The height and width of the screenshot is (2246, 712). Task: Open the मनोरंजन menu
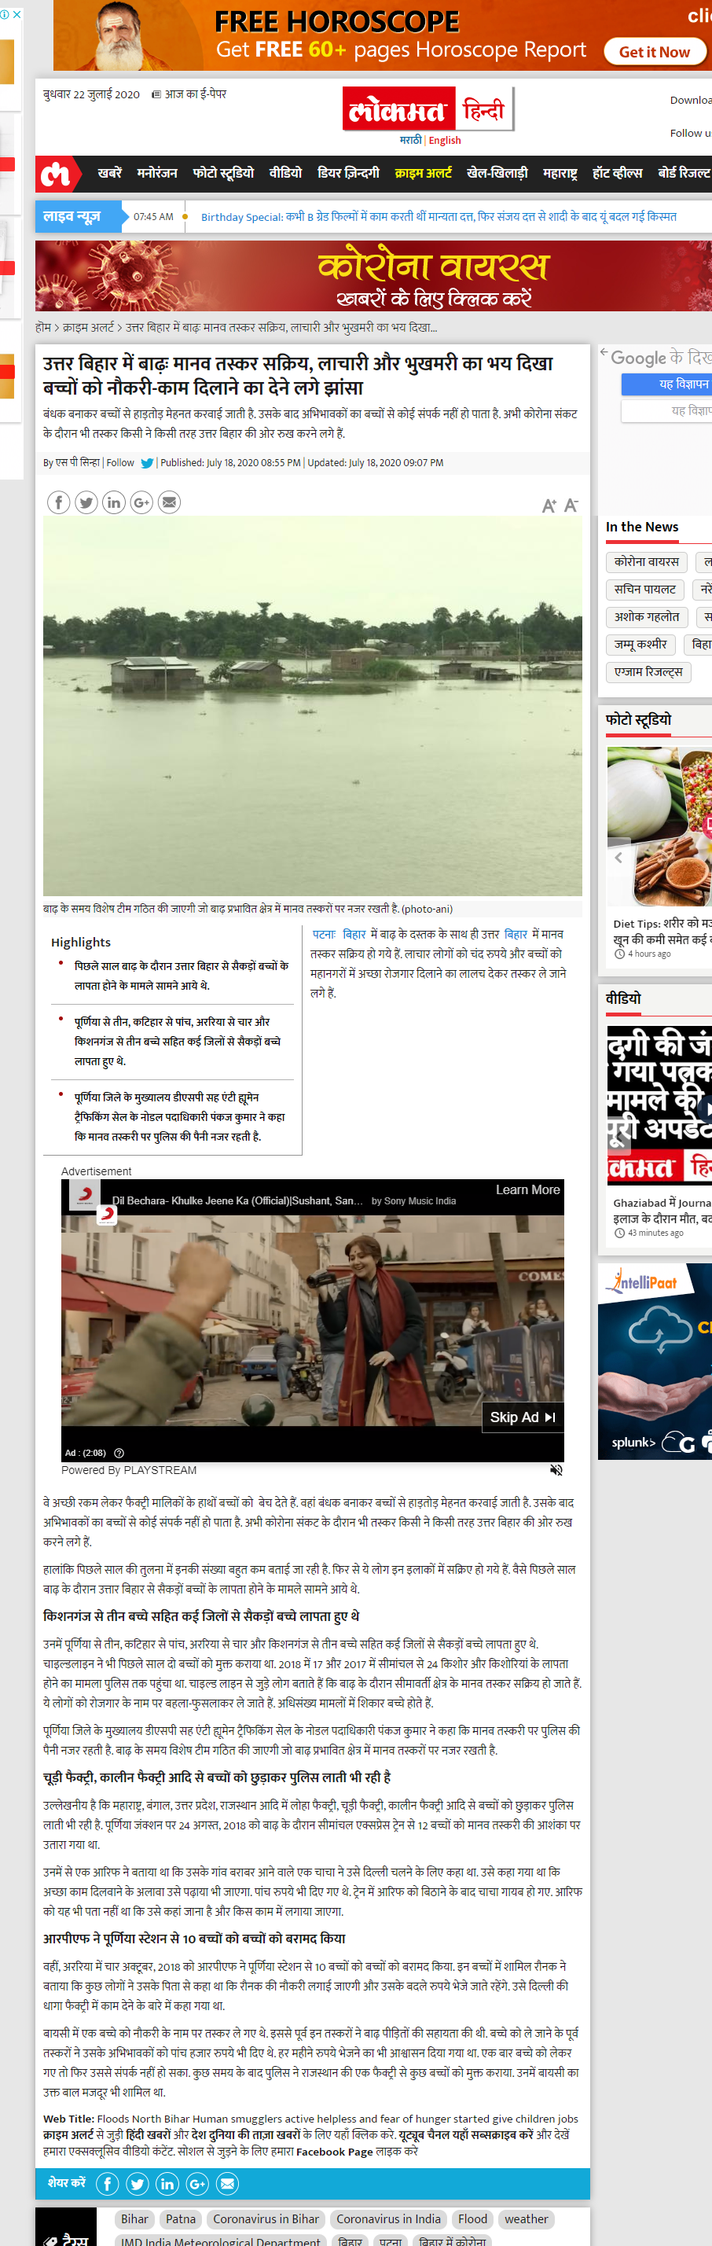click(157, 174)
